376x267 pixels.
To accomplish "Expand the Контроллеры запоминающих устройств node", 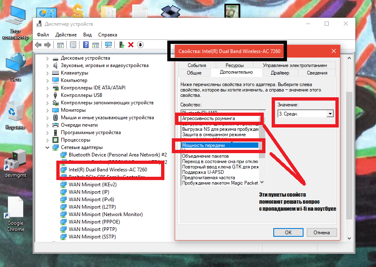I will coord(47,103).
